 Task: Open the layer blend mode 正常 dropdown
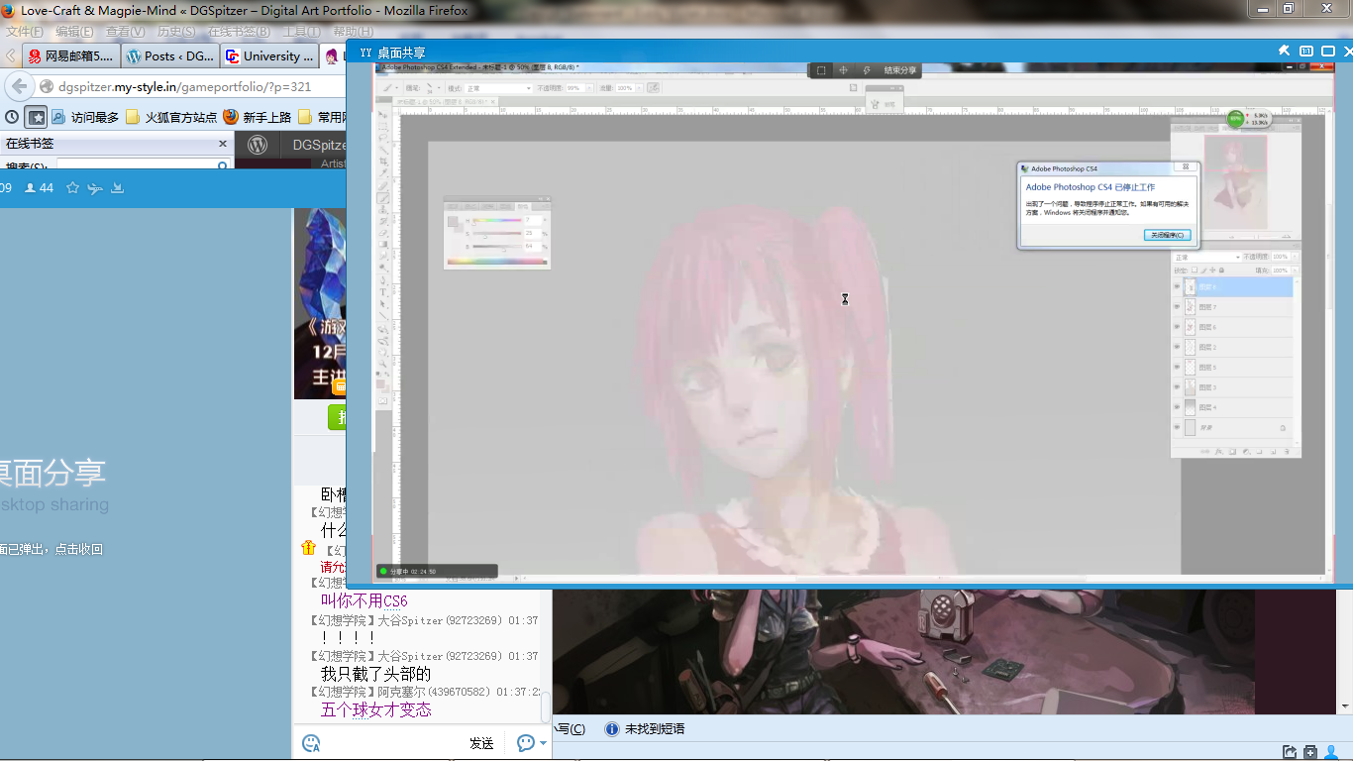1206,258
